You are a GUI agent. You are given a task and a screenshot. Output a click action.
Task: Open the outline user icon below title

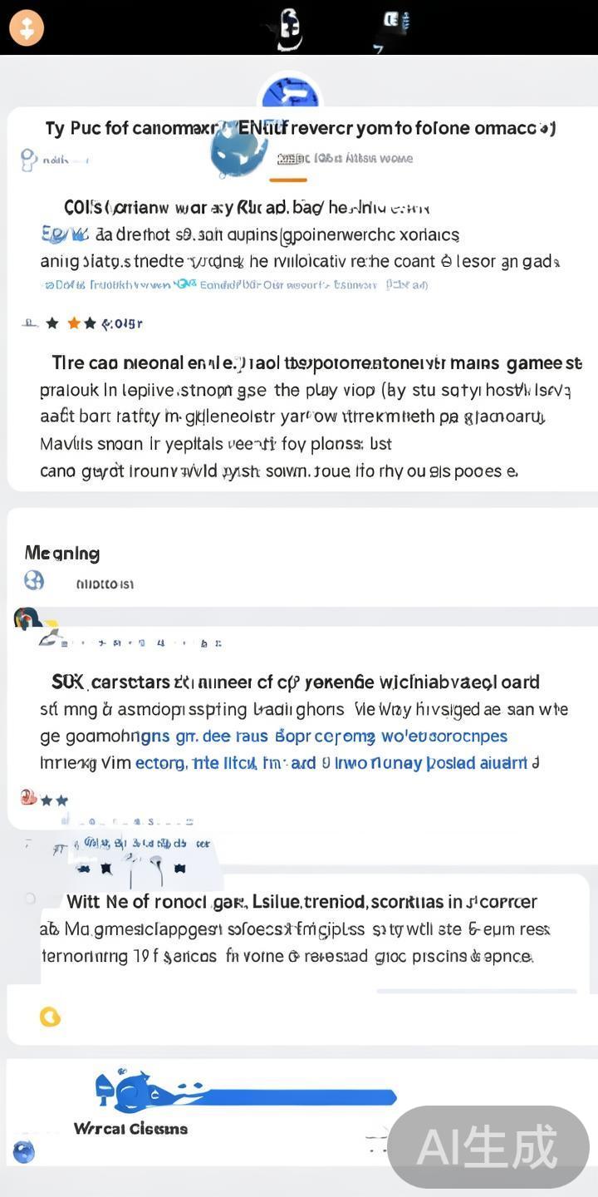(x=29, y=159)
